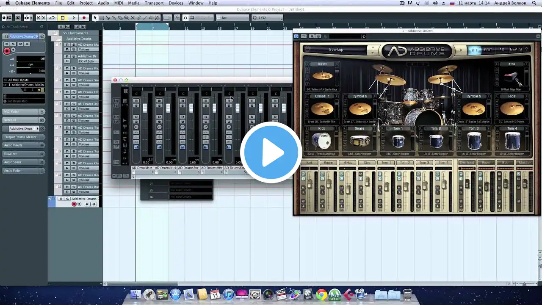The image size is (542, 305).
Task: Switch to the EDIT page in Addictive Drums
Action: [x=488, y=50]
